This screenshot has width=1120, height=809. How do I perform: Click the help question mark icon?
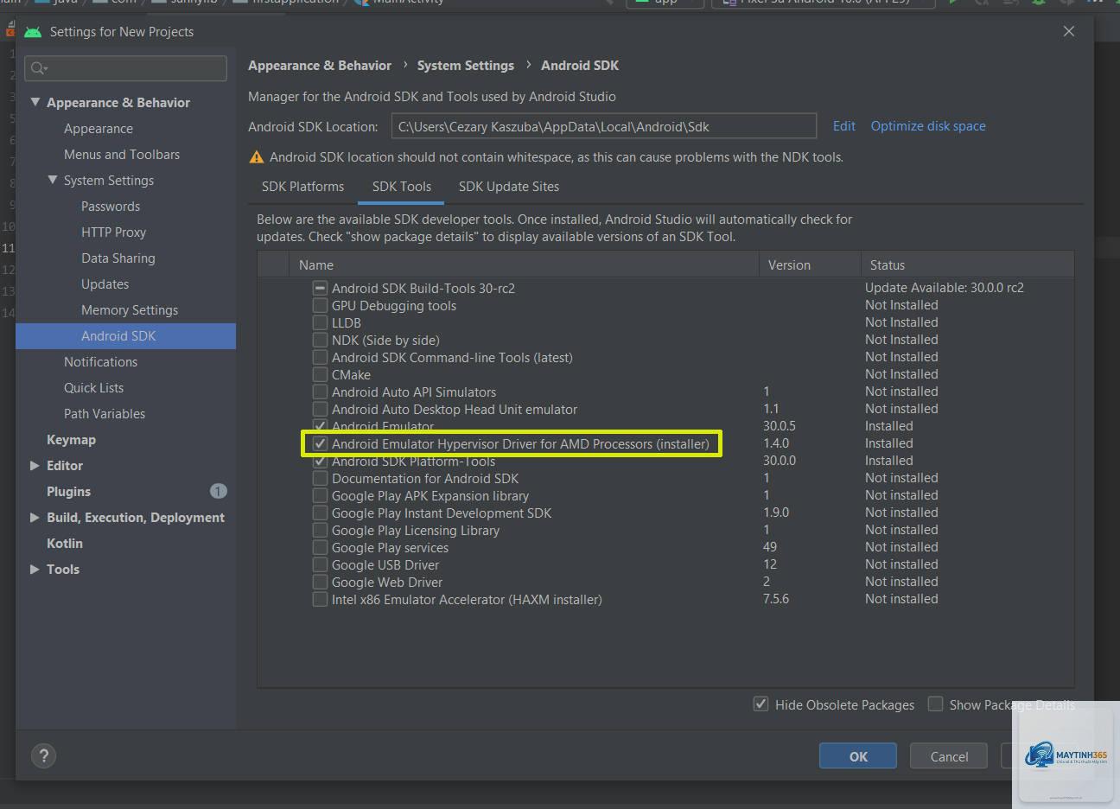point(44,756)
